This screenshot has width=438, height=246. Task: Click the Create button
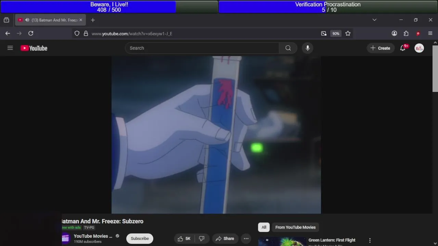(380, 48)
